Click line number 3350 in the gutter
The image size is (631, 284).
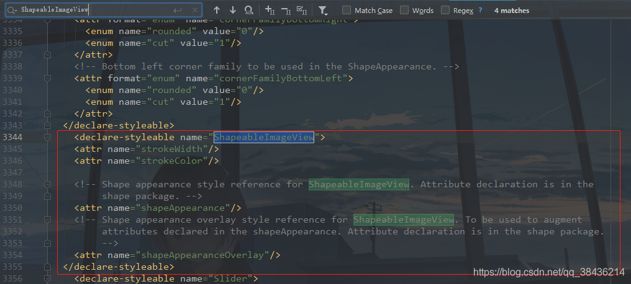(13, 208)
